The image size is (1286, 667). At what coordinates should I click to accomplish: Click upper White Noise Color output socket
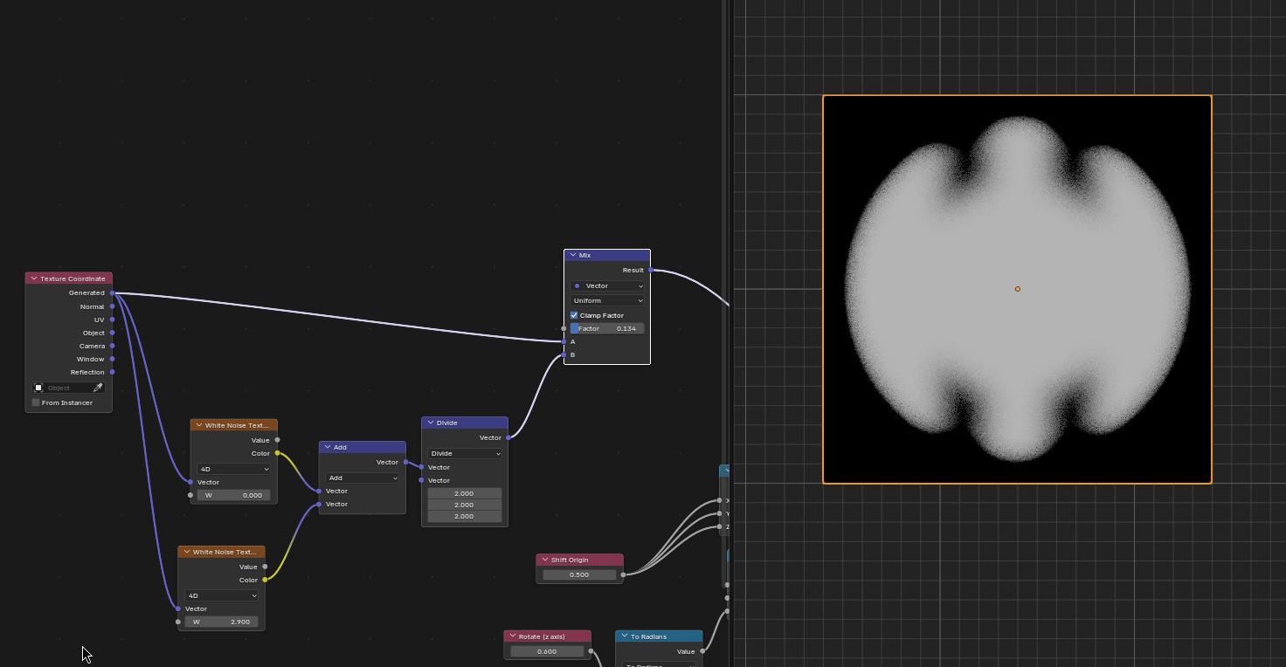[278, 453]
